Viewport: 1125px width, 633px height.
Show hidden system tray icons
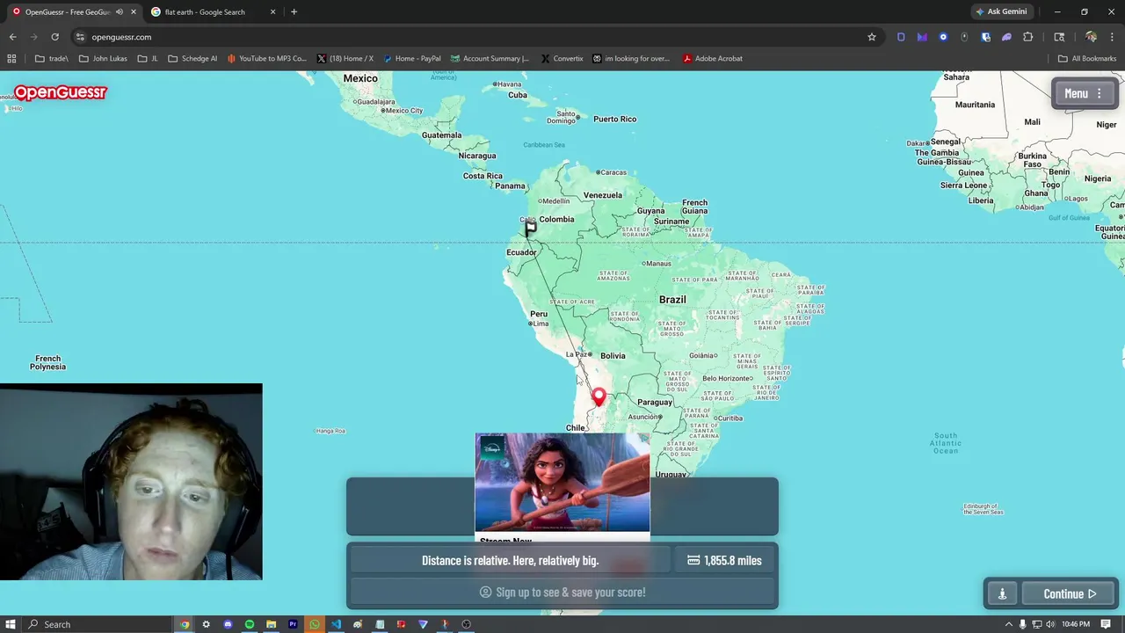tap(1007, 624)
